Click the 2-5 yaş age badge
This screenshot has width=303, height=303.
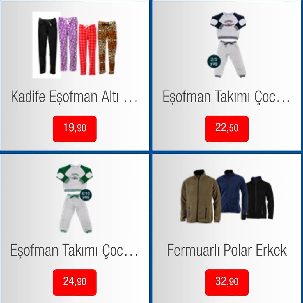214,62
